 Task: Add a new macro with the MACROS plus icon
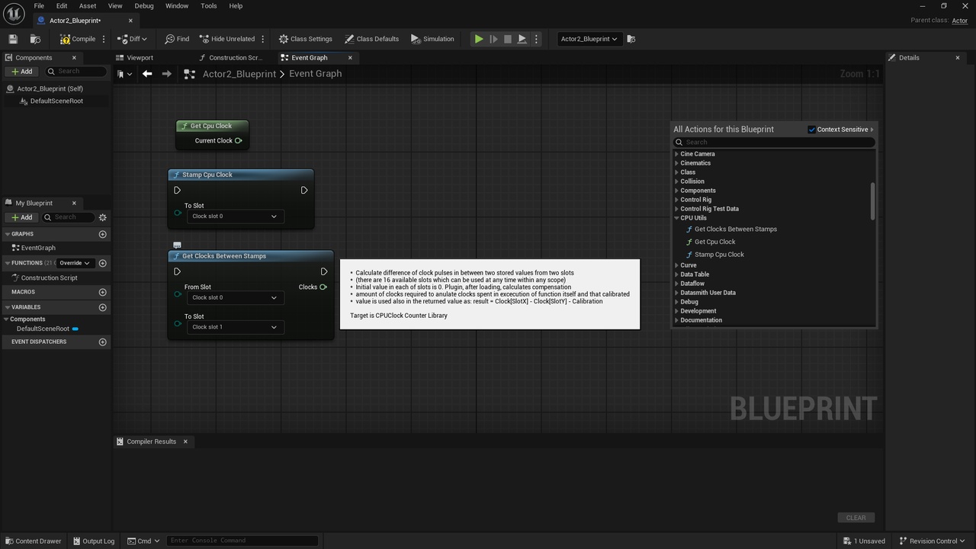pyautogui.click(x=103, y=292)
